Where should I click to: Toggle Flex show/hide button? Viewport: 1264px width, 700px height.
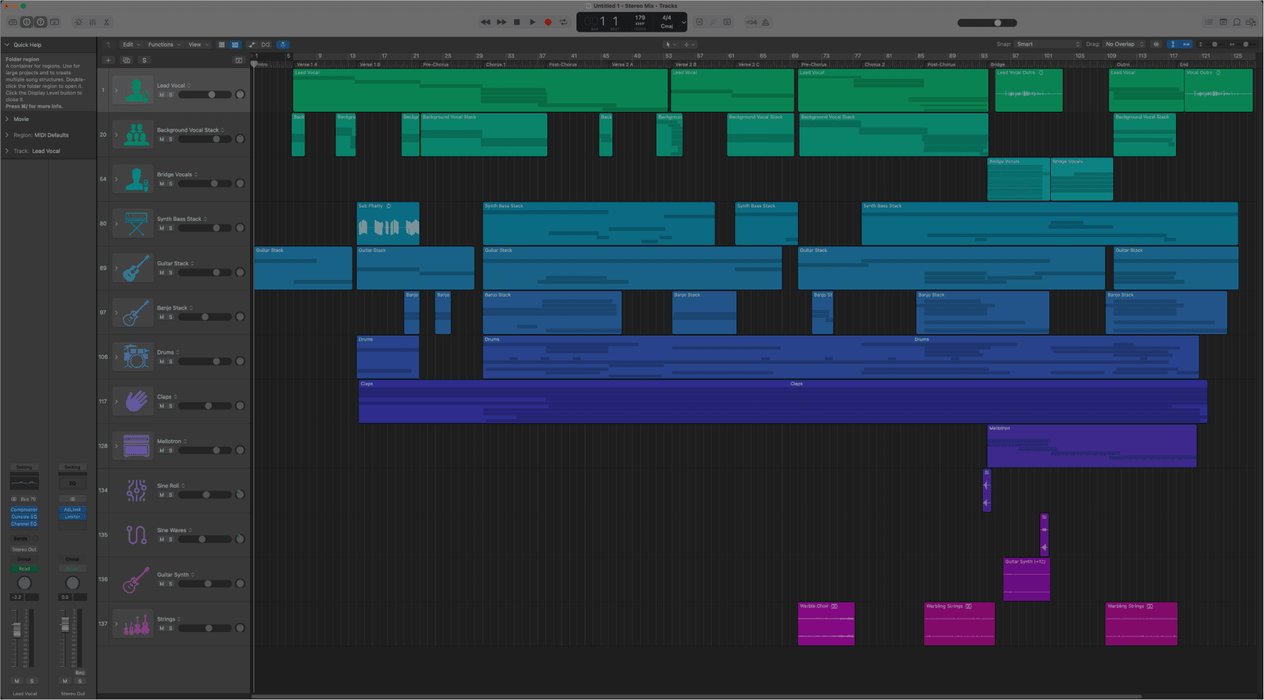pyautogui.click(x=266, y=45)
